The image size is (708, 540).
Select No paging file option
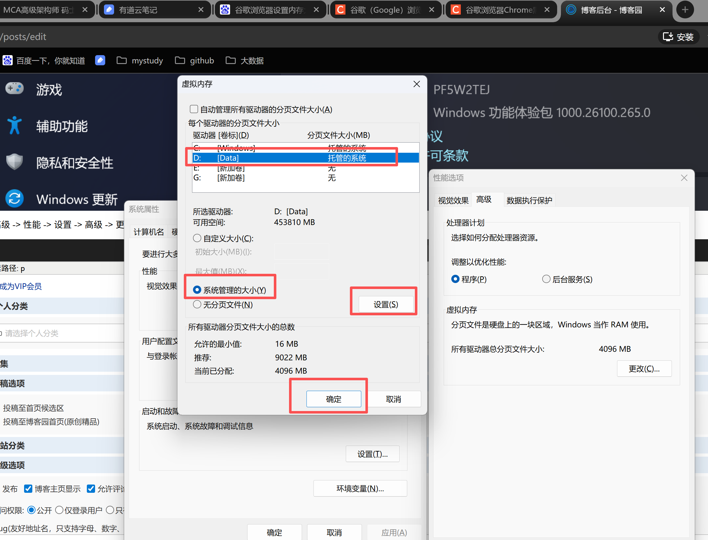197,305
